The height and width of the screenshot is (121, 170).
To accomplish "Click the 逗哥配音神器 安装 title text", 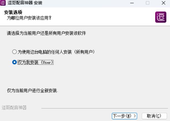I will pos(25,3).
